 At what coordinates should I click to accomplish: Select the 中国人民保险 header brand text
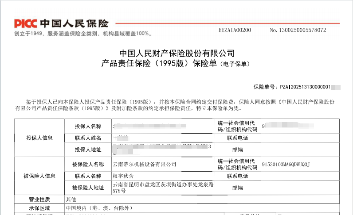[75, 23]
